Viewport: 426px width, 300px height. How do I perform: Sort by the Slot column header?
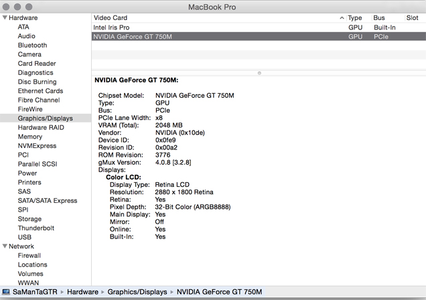[x=412, y=18]
